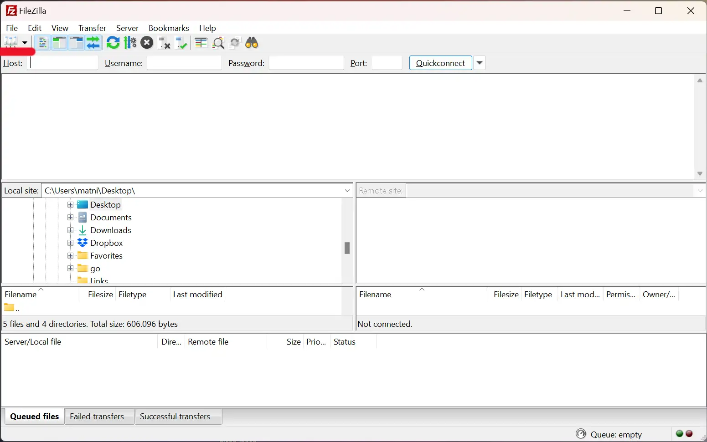Viewport: 707px width, 442px height.
Task: Disconnect from the current server
Action: coord(164,42)
